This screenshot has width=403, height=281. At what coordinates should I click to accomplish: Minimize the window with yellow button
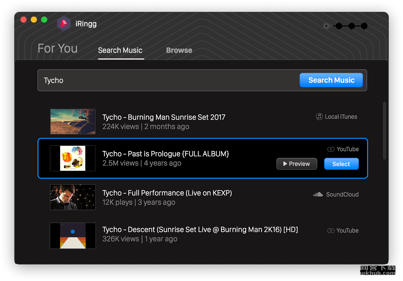coord(34,20)
